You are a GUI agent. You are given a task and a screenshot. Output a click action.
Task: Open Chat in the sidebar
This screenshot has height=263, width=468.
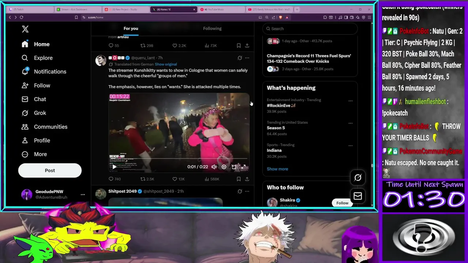[33, 99]
